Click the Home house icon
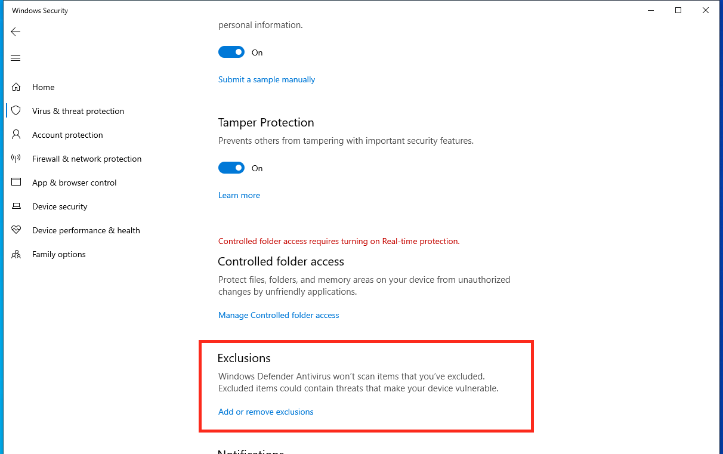 [x=16, y=87]
